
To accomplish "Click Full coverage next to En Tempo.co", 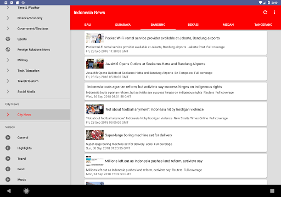I will [x=203, y=73].
